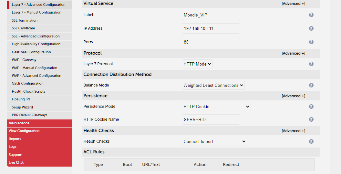Screen dimensions: 341x174
Task: Open the Balance Mode dropdown
Action: tap(213, 85)
